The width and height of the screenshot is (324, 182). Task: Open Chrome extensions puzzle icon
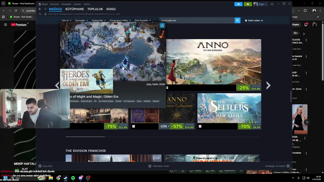(x=305, y=11)
